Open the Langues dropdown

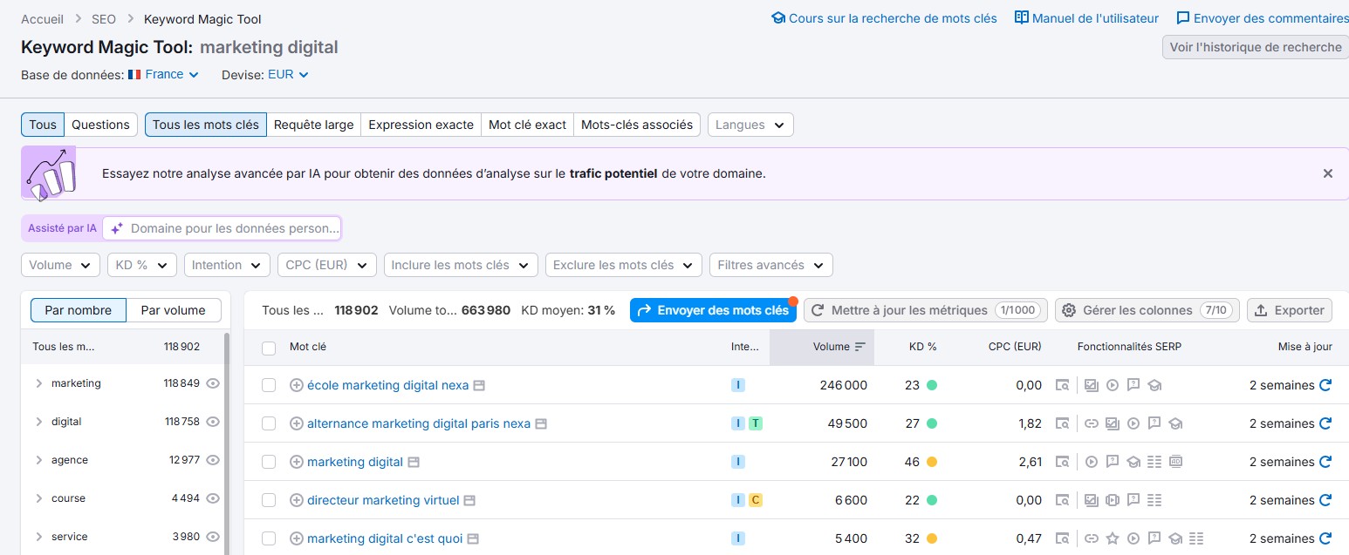point(750,125)
